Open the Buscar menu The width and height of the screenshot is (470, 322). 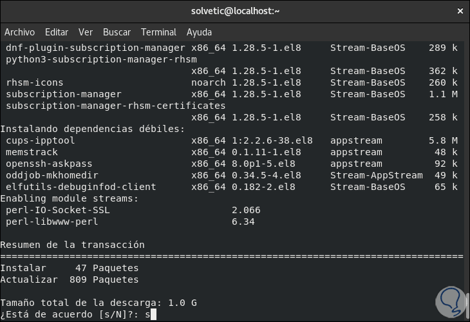[x=117, y=32]
